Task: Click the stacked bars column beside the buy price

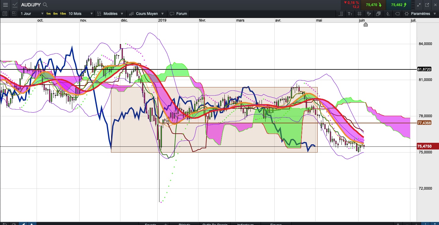Action: 412,5
